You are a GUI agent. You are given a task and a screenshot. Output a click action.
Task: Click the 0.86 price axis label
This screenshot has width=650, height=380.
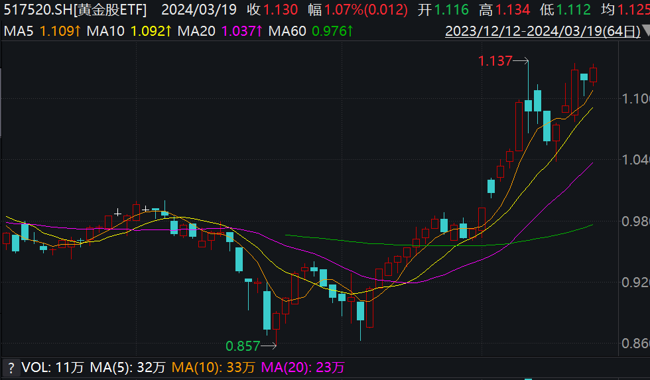[x=636, y=343]
